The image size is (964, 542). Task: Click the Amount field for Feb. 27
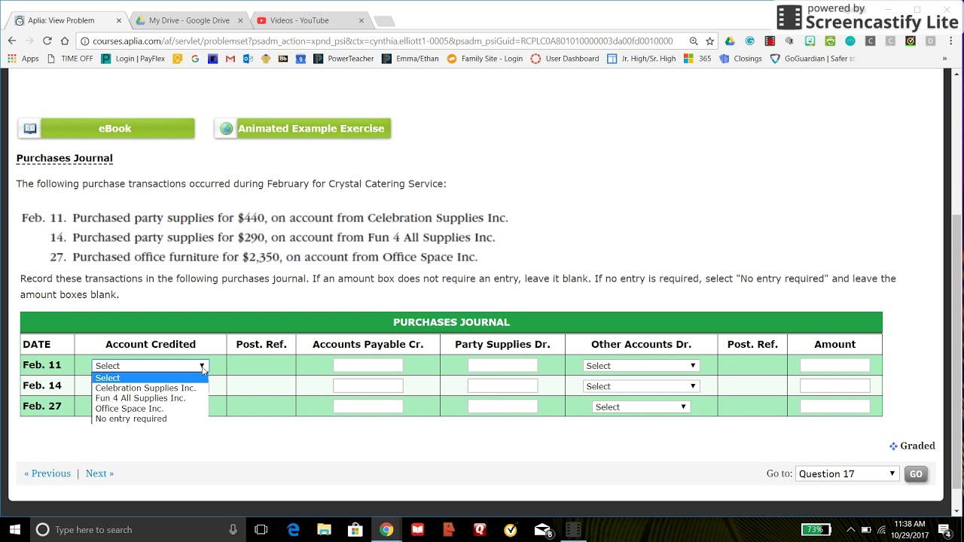click(834, 406)
